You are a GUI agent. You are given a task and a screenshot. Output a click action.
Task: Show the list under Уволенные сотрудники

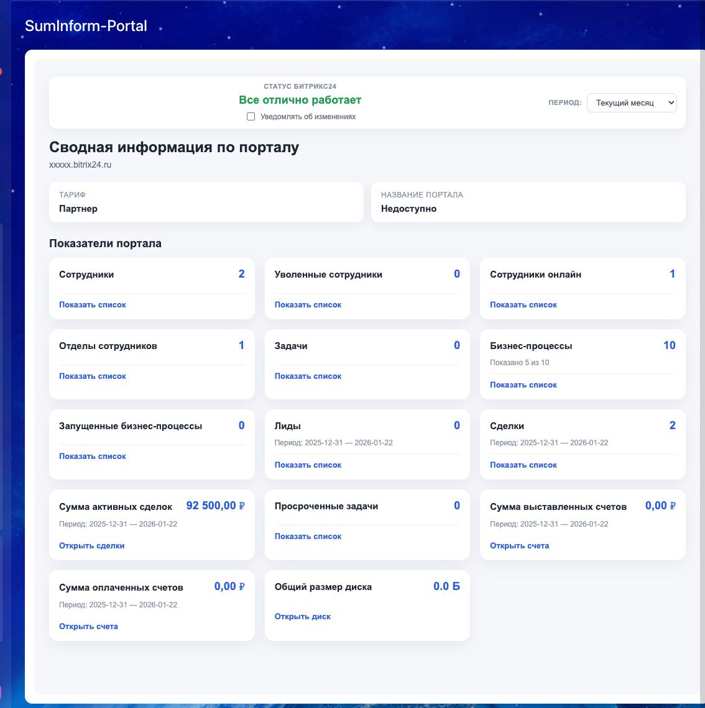point(308,305)
